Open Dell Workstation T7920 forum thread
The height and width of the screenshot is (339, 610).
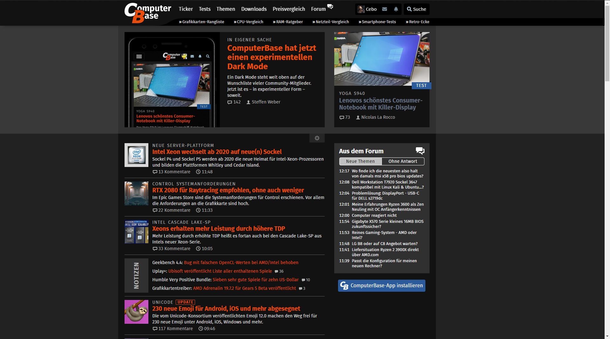pos(388,184)
